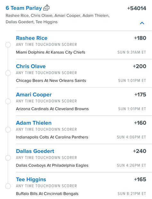Open the Adam Thielen player link
This screenshot has height=199, width=152.
(x=34, y=123)
